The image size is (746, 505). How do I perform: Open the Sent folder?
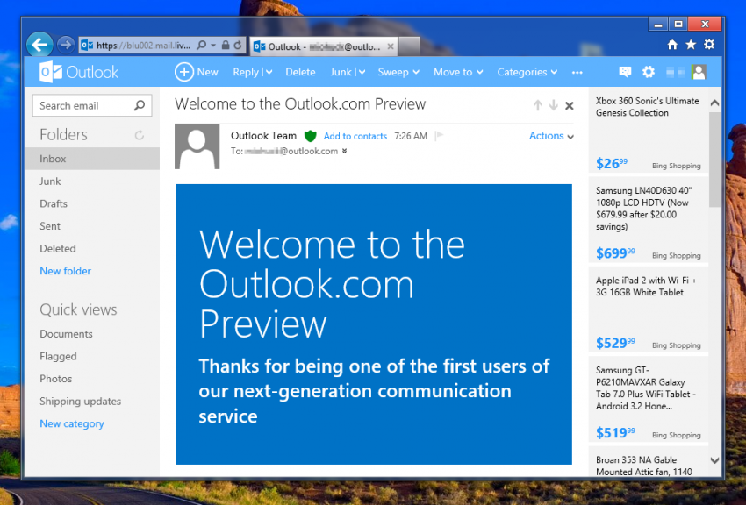click(x=50, y=226)
